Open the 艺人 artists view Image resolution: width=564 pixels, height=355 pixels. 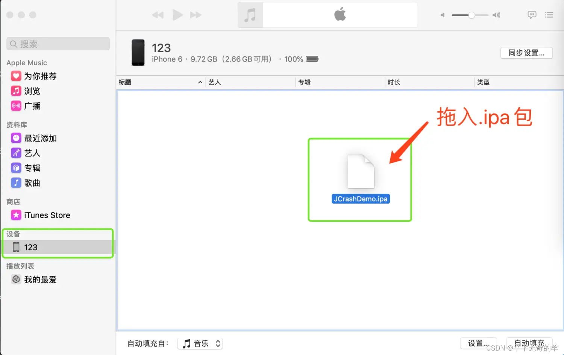32,153
